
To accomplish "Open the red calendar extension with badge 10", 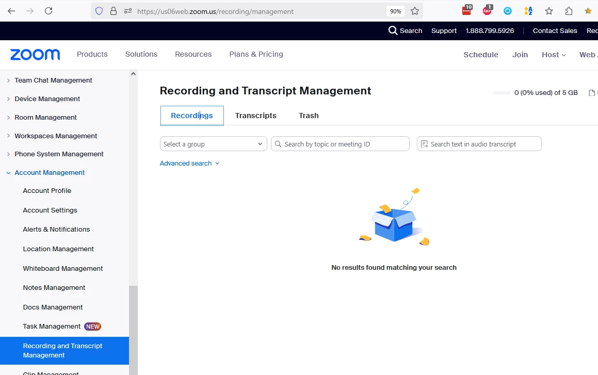I will tap(467, 10).
